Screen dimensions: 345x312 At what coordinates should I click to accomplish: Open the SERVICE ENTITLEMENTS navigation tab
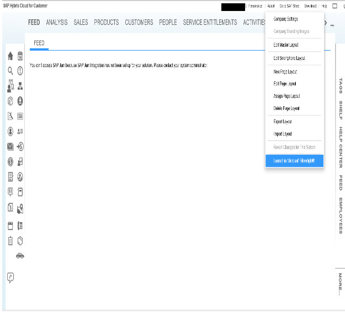(210, 23)
